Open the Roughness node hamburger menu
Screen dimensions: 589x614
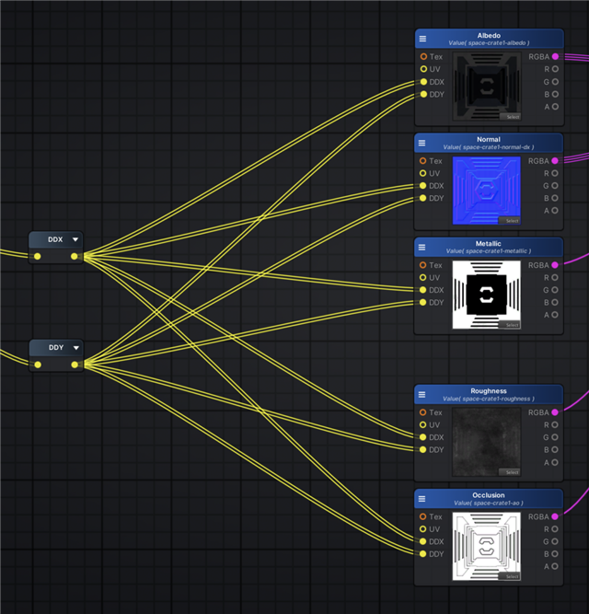[422, 395]
